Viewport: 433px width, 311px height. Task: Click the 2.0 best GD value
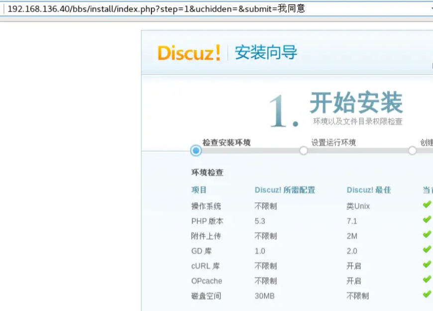(352, 251)
